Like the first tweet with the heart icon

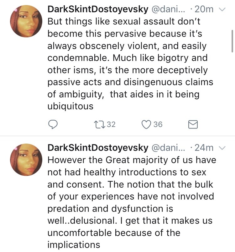146,125
